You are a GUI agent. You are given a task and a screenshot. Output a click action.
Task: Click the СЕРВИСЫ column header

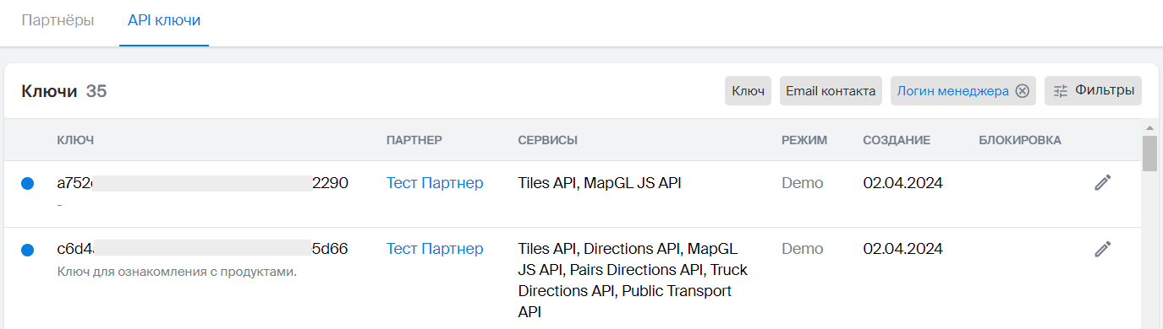tap(548, 140)
